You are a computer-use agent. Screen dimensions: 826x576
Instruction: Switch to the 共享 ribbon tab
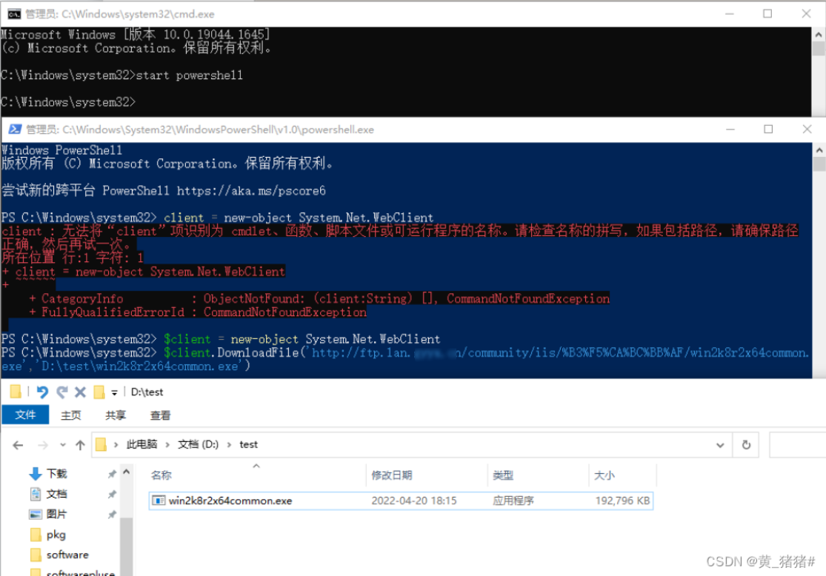click(116, 415)
